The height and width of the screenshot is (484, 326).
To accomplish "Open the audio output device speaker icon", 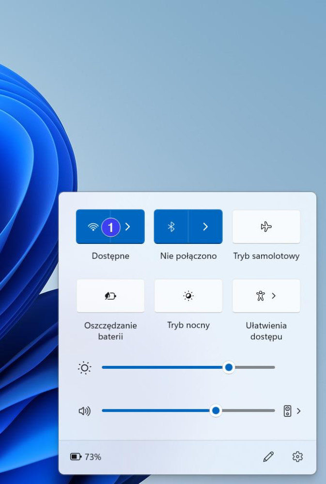I will click(x=287, y=411).
